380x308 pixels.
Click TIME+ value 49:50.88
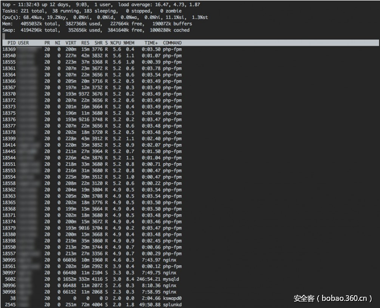pos(150,304)
